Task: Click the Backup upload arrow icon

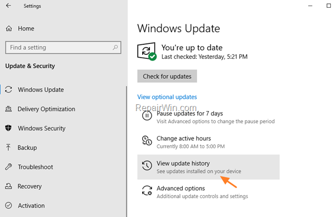Action: [8, 147]
